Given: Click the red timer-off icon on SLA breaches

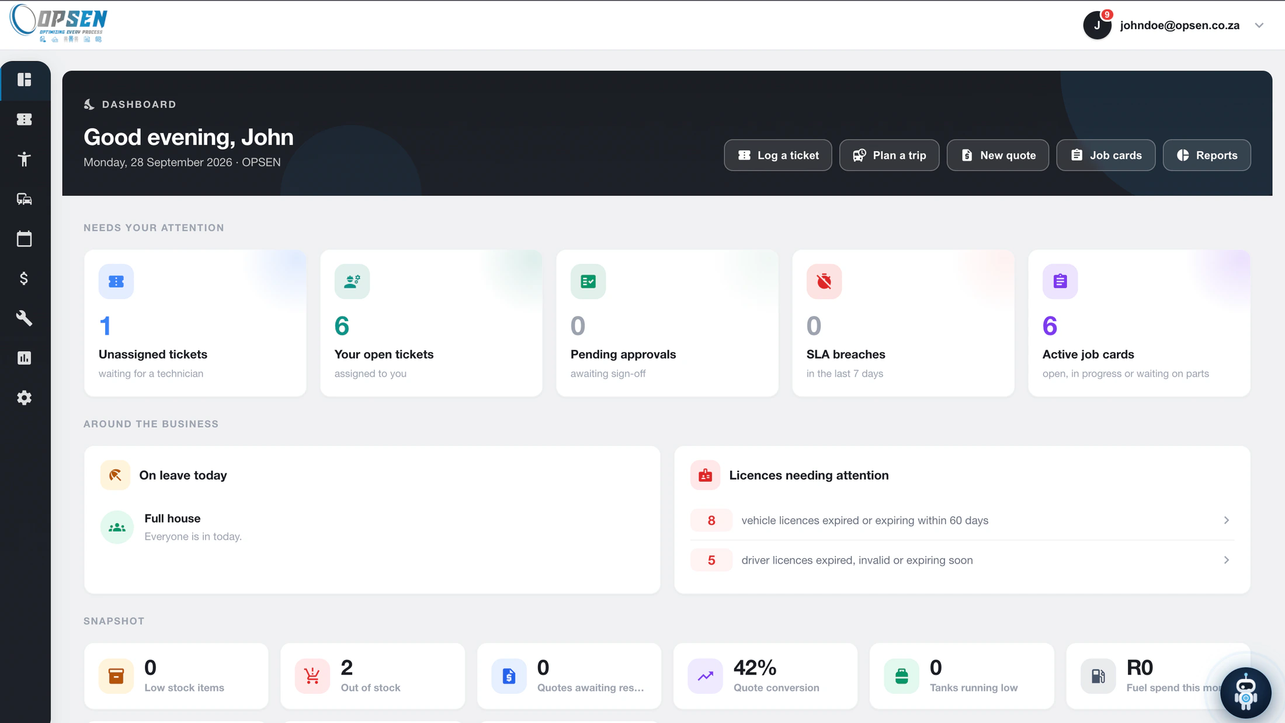Looking at the screenshot, I should click(824, 281).
